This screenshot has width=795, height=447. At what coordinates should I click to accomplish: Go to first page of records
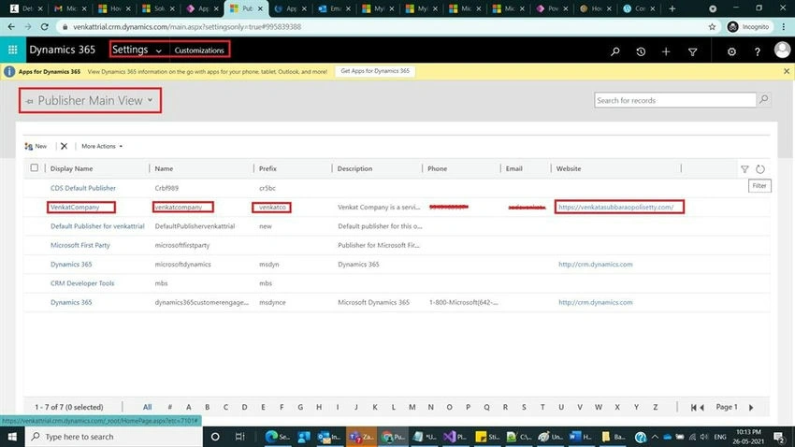693,408
